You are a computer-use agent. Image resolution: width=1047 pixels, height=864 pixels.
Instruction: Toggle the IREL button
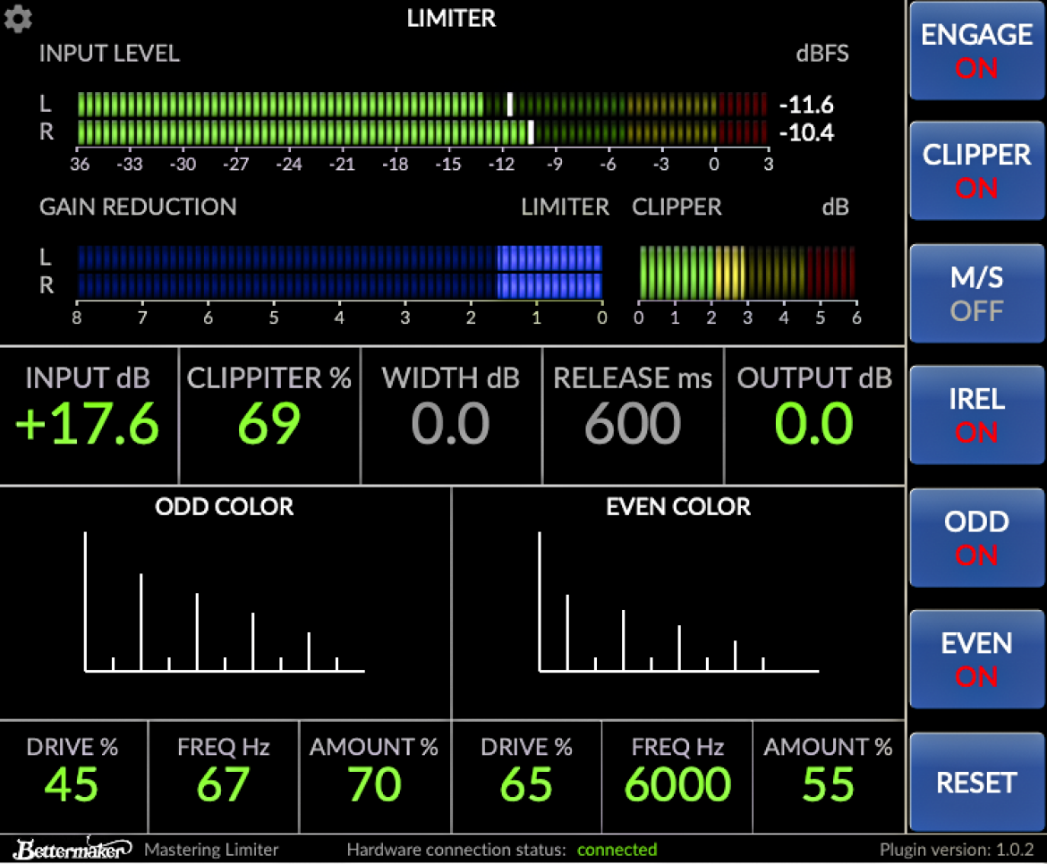point(976,415)
